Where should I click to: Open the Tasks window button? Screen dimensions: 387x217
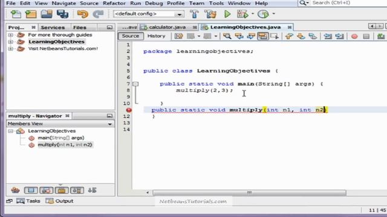coord(28,201)
